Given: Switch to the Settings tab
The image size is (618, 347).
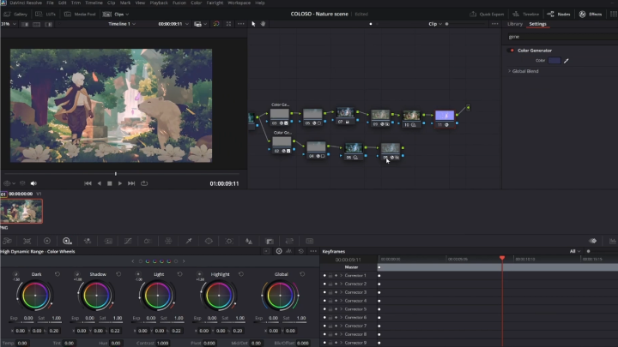Looking at the screenshot, I should [537, 24].
